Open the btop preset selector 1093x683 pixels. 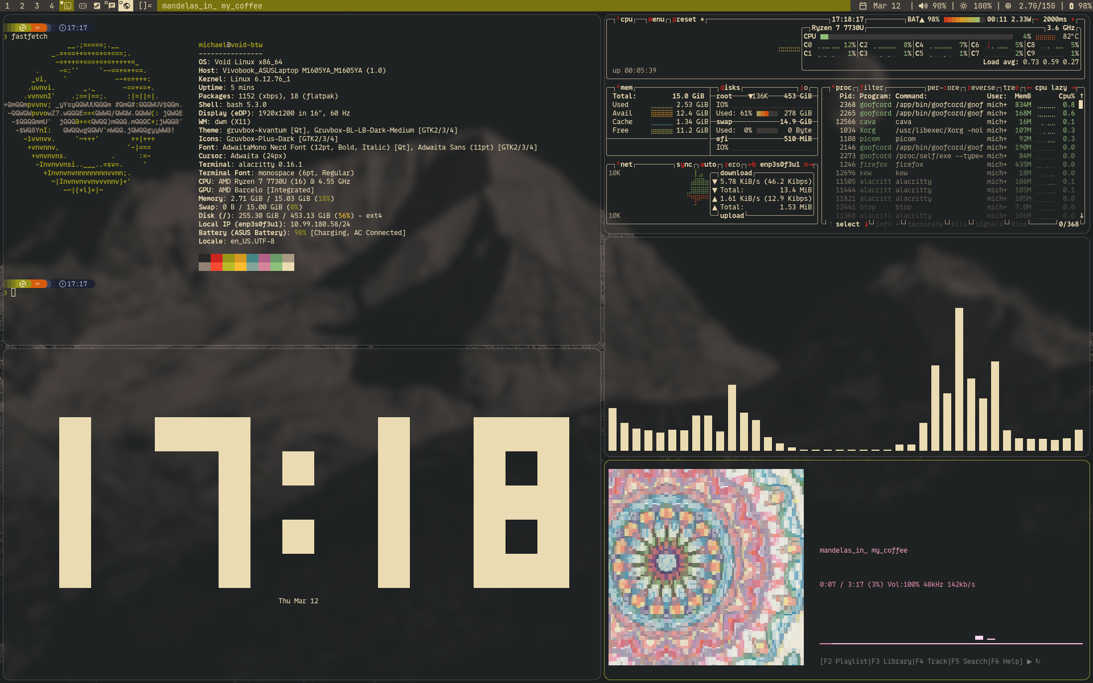coord(684,19)
